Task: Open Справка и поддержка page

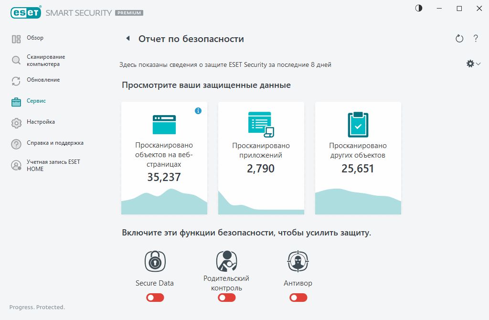Action: [55, 143]
